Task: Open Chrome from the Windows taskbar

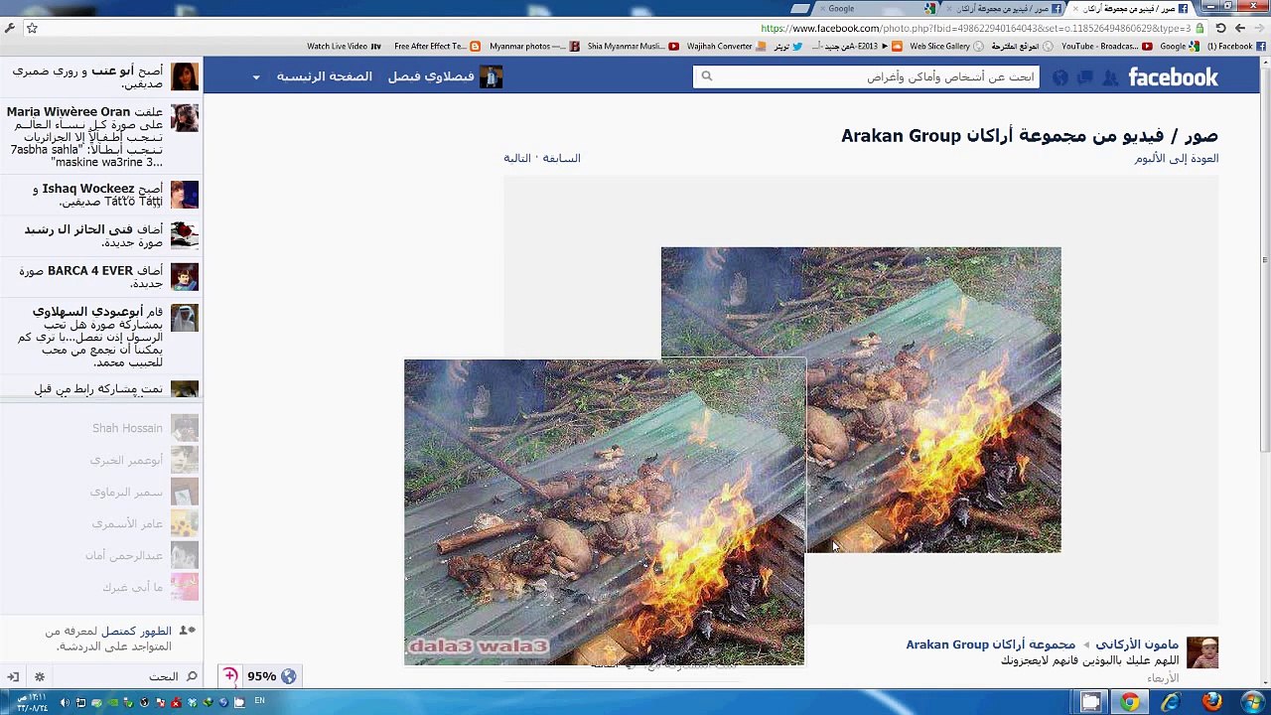Action: [1130, 702]
